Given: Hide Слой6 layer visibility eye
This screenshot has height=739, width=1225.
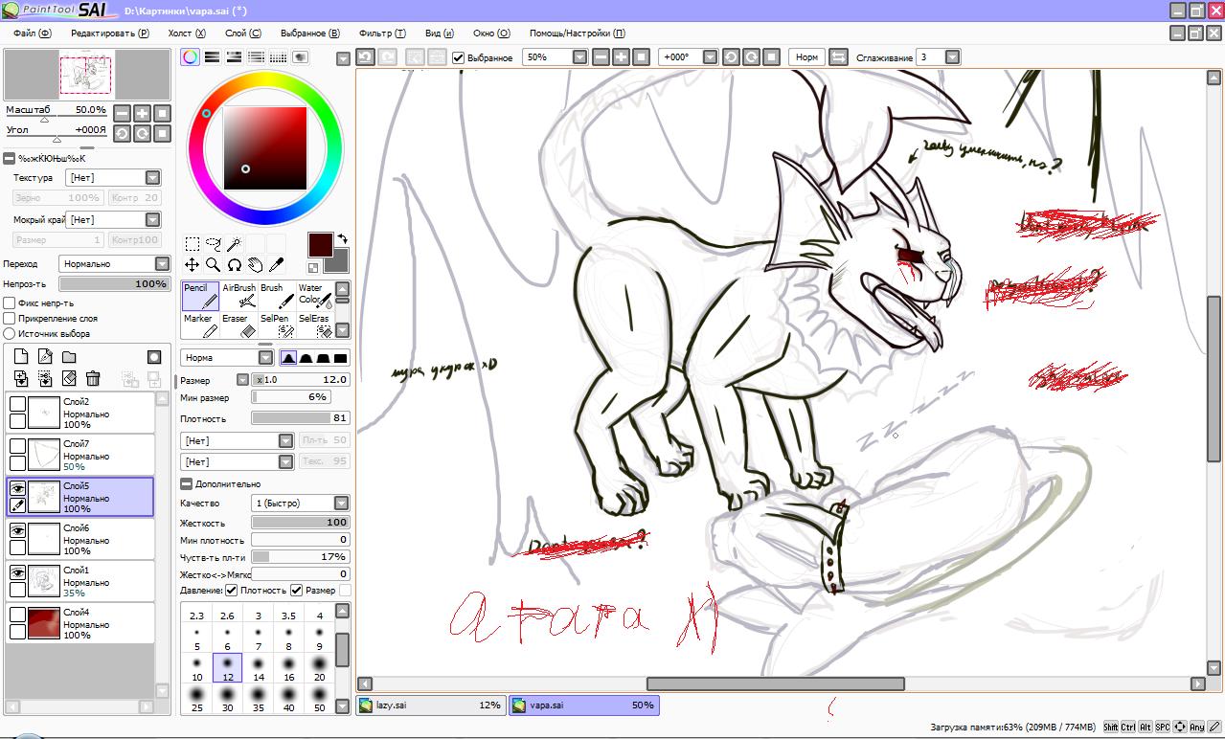Looking at the screenshot, I should 17,529.
